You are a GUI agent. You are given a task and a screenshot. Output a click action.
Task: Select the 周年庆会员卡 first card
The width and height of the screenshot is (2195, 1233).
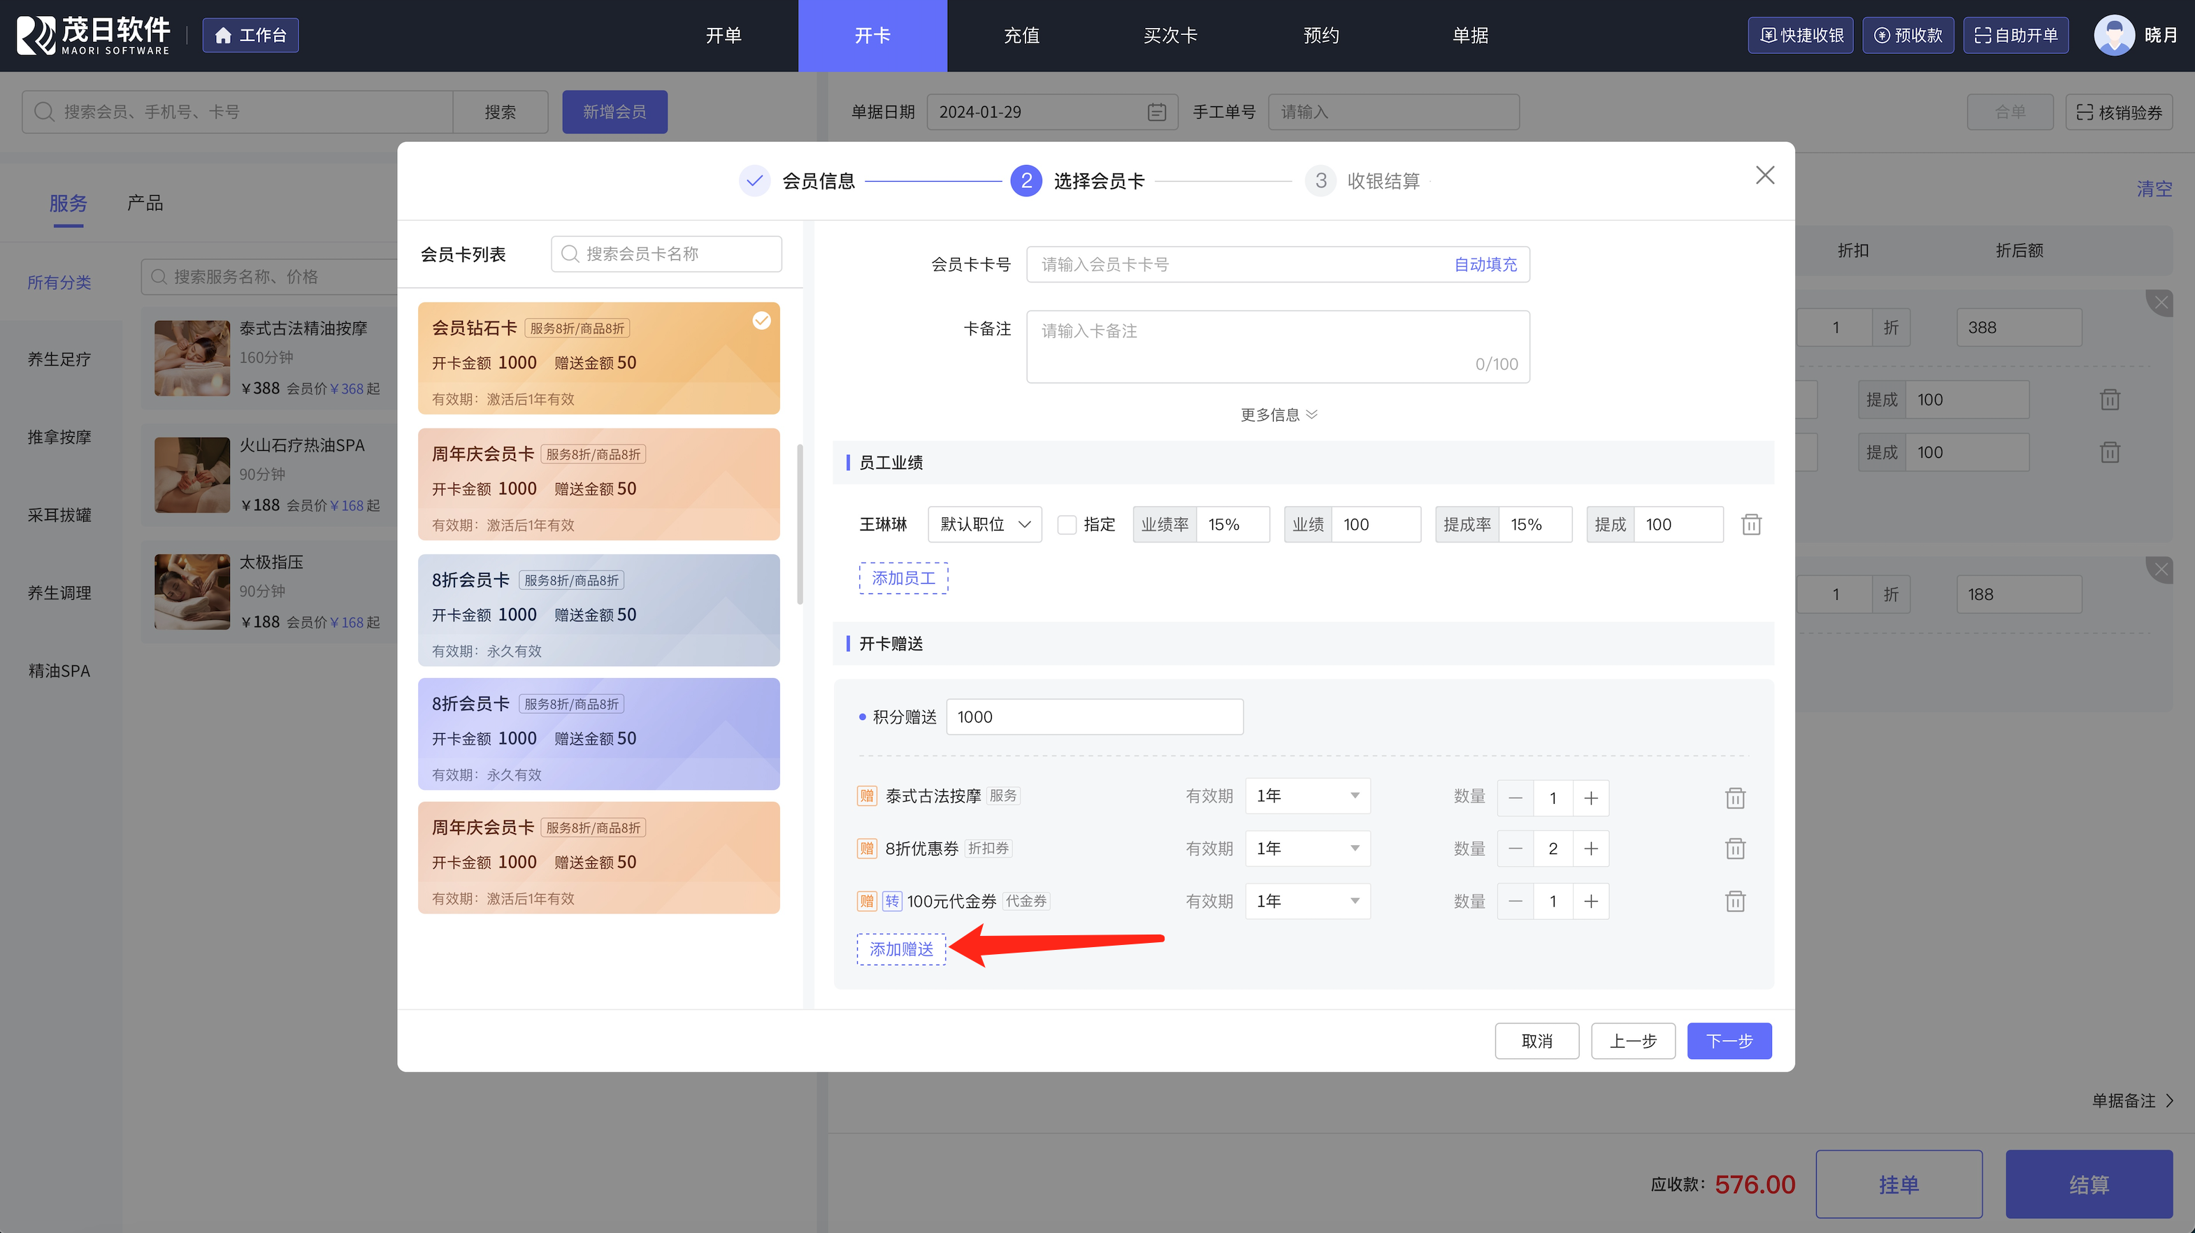(598, 484)
